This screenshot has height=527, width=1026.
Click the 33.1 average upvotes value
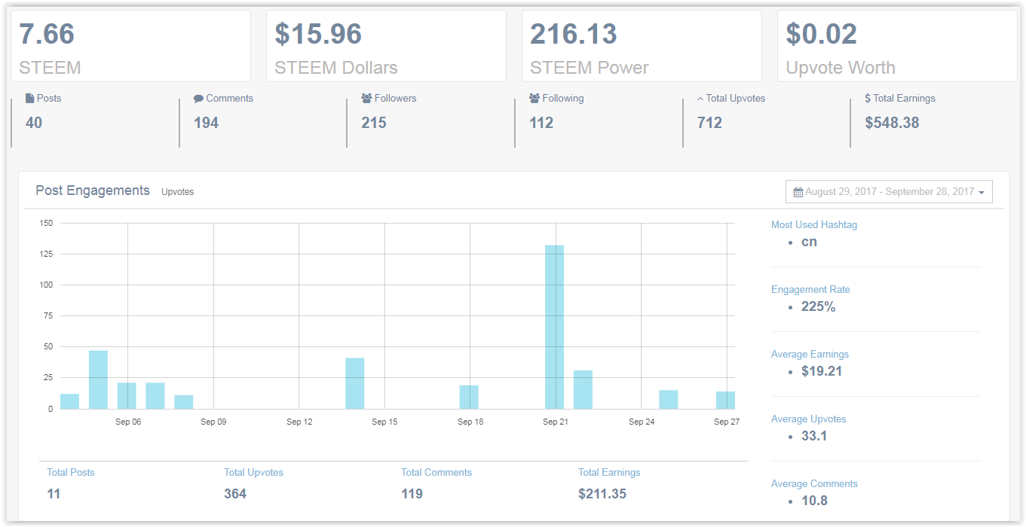click(x=814, y=436)
